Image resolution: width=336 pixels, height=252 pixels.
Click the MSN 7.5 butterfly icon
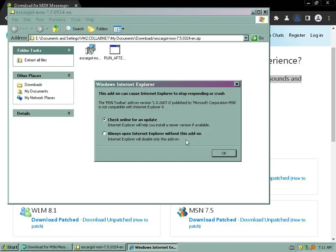[x=182, y=212]
